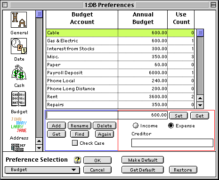This screenshot has height=180, width=219.
Task: Open the General preferences icon
Action: click(19, 20)
